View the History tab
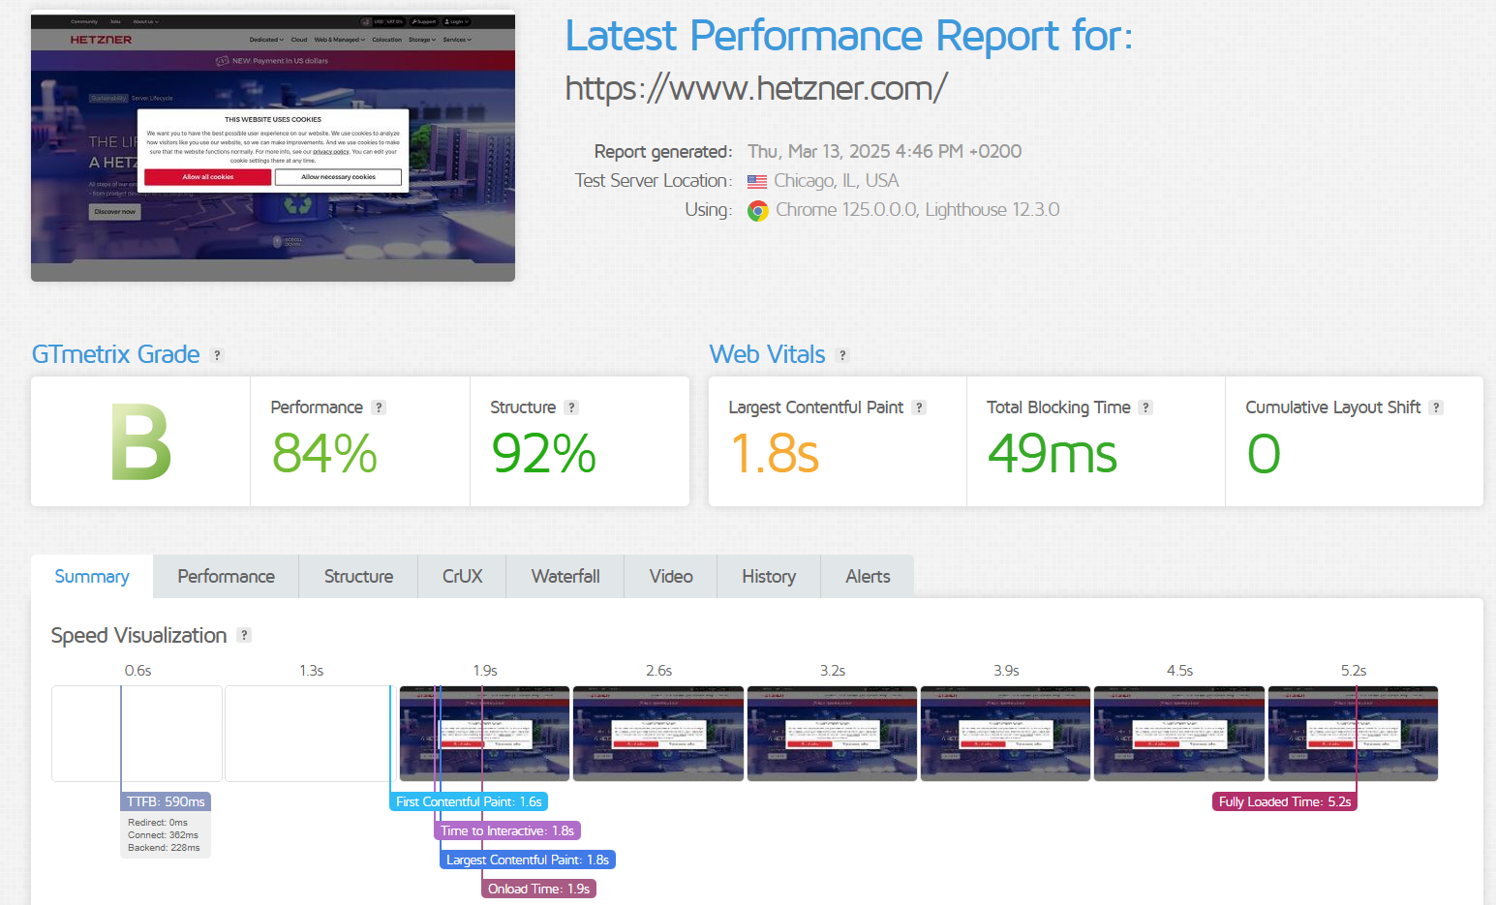The width and height of the screenshot is (1496, 905). (769, 577)
